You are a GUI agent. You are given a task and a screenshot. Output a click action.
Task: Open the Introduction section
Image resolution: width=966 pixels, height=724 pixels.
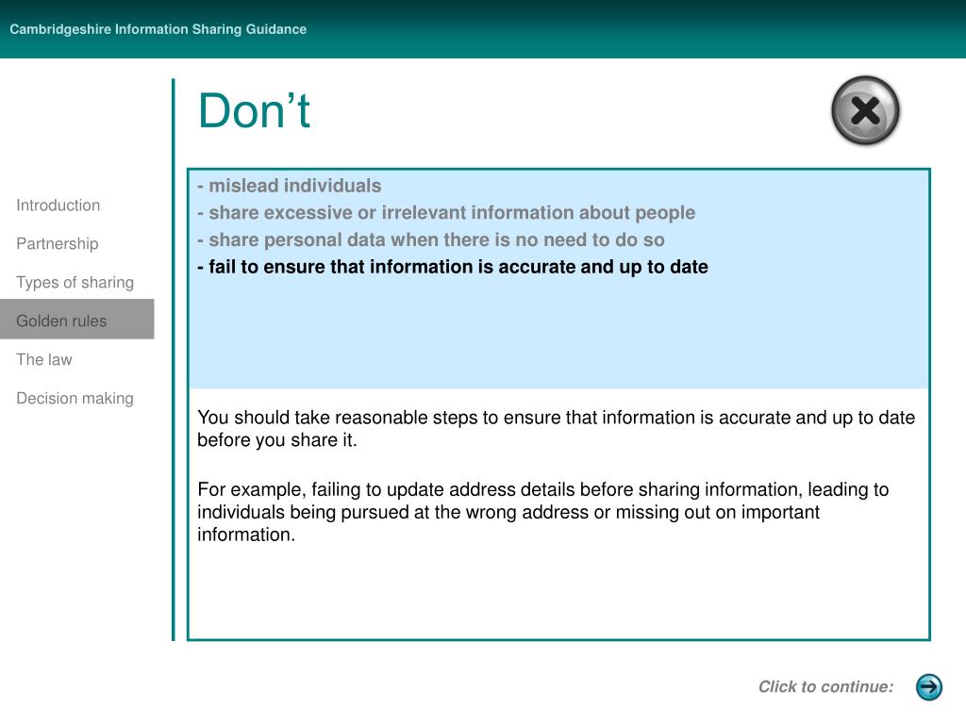58,205
